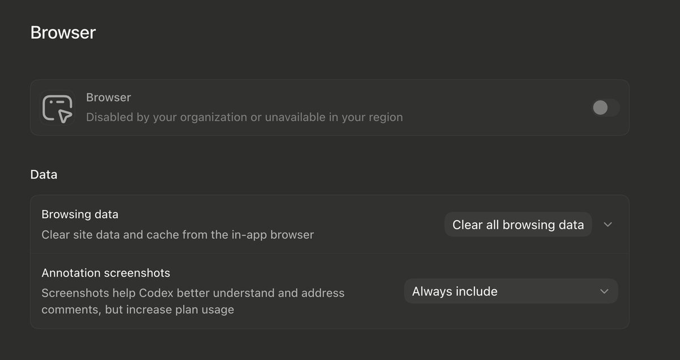Click the Browser label next to the icon
Image resolution: width=680 pixels, height=360 pixels.
point(108,98)
